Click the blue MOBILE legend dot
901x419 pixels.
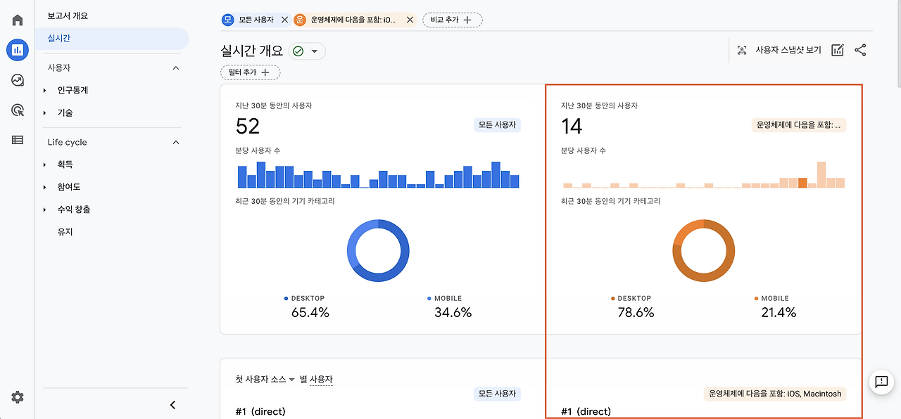point(429,299)
